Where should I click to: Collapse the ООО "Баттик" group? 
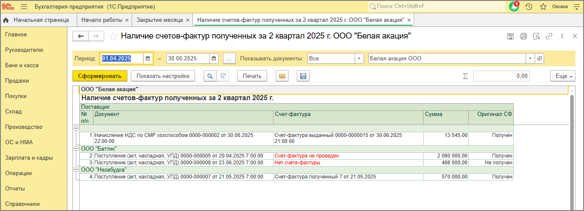(76, 149)
